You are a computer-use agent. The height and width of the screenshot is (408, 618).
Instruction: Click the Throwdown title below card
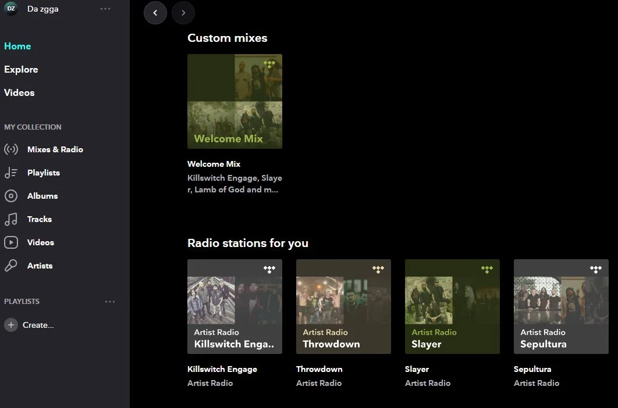tap(319, 369)
